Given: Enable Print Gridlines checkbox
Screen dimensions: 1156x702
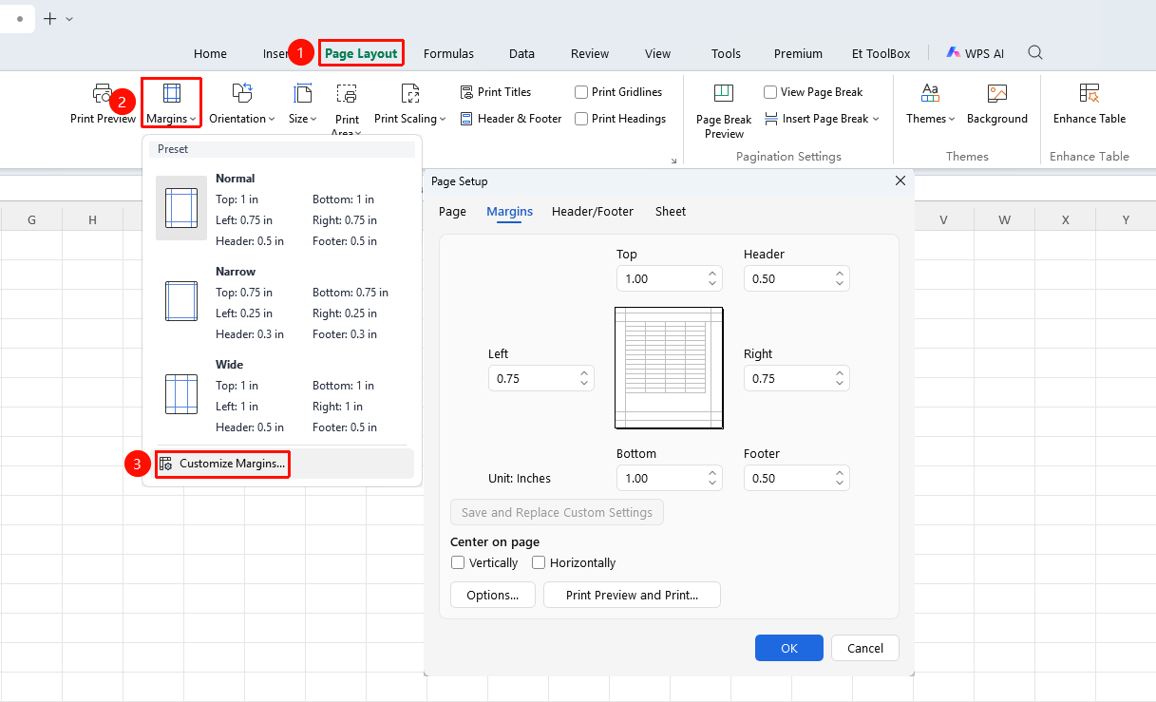Looking at the screenshot, I should [x=581, y=92].
